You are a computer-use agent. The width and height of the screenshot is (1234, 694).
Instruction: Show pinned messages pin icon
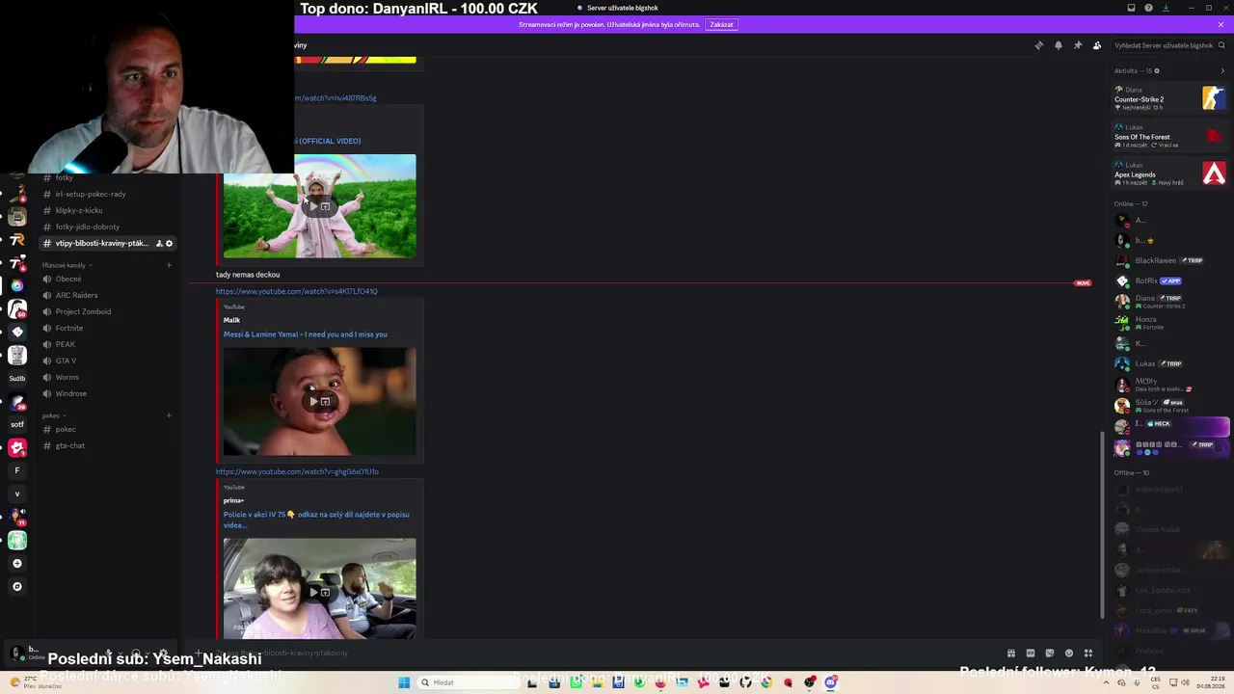(x=1077, y=45)
